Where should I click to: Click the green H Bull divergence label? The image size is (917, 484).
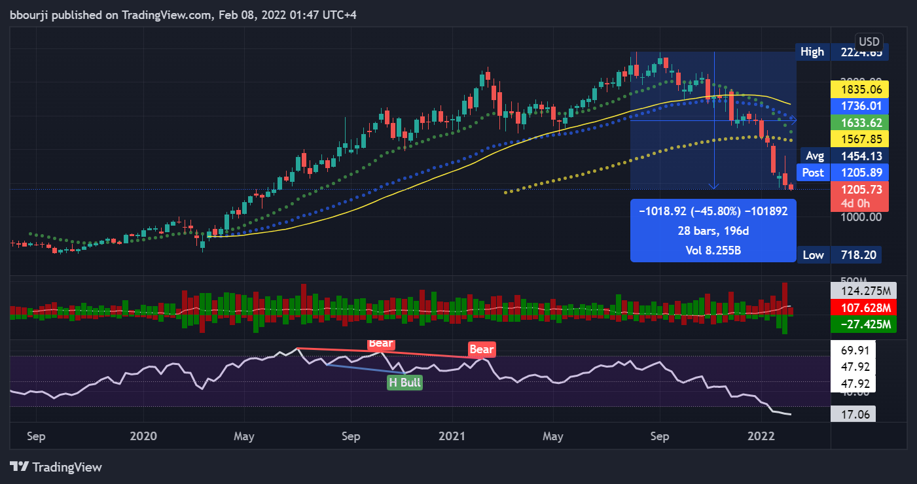tap(405, 383)
